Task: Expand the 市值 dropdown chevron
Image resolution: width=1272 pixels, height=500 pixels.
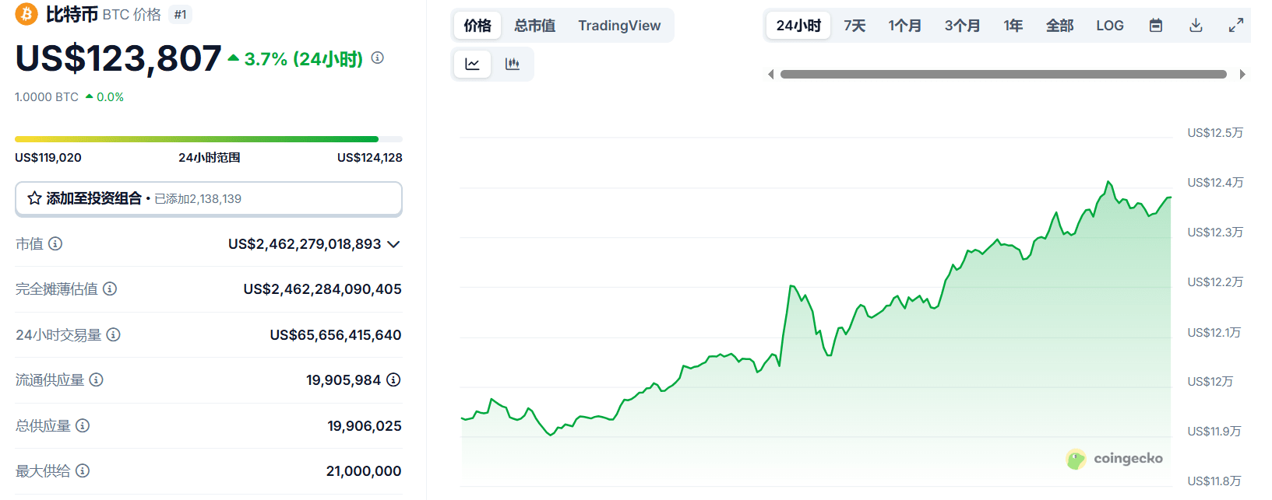Action: 394,244
